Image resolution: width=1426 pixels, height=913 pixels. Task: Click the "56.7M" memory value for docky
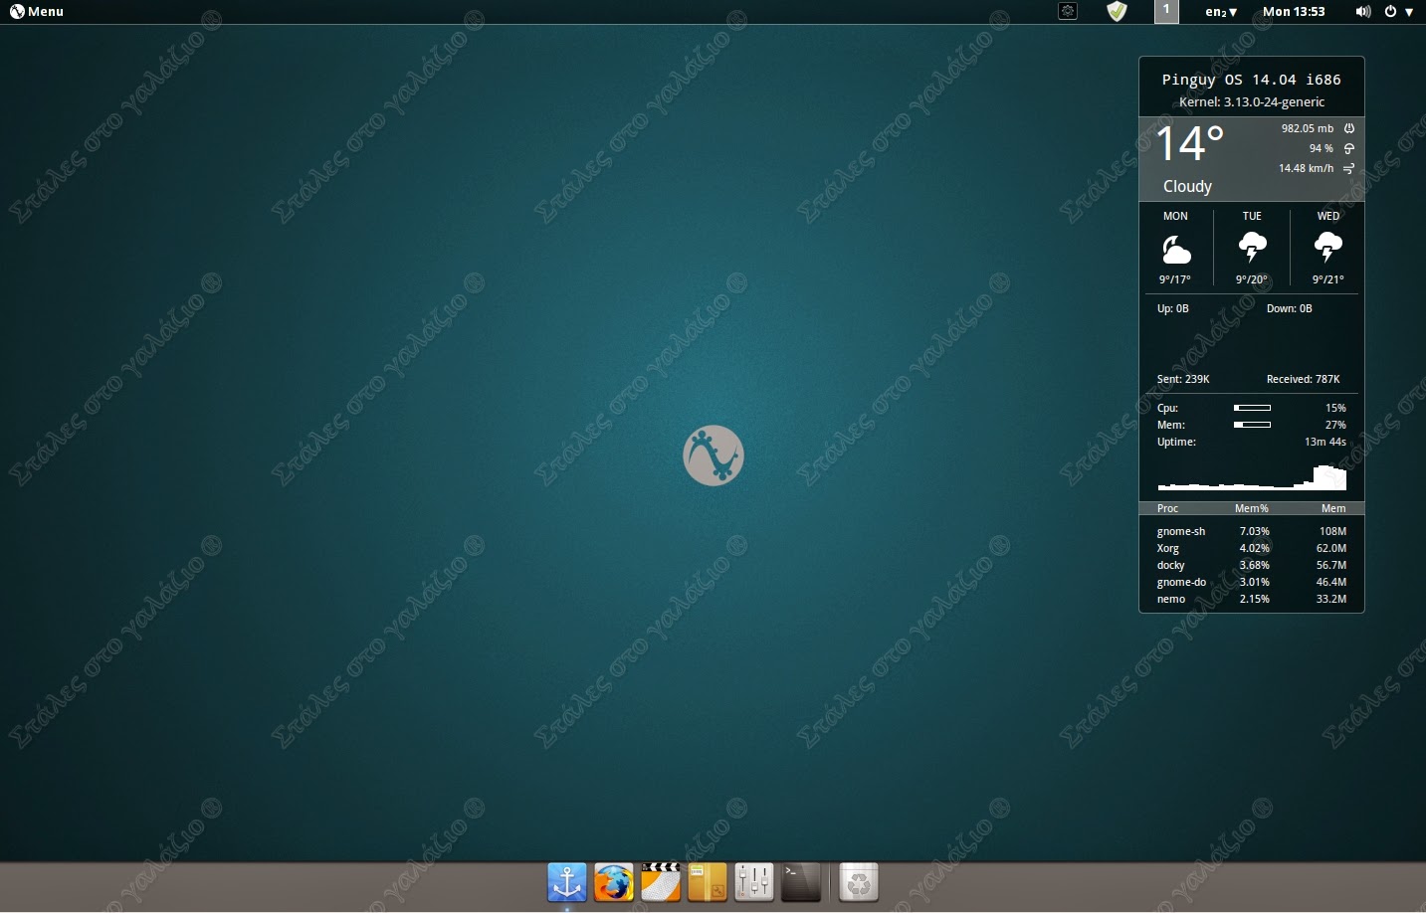click(x=1331, y=565)
